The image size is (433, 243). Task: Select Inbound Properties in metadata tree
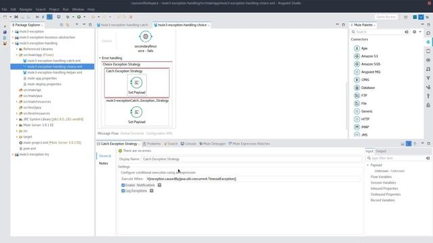384,188
